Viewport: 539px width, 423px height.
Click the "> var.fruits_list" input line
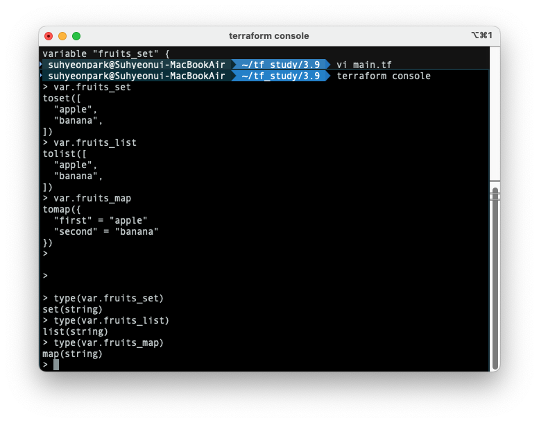(89, 143)
